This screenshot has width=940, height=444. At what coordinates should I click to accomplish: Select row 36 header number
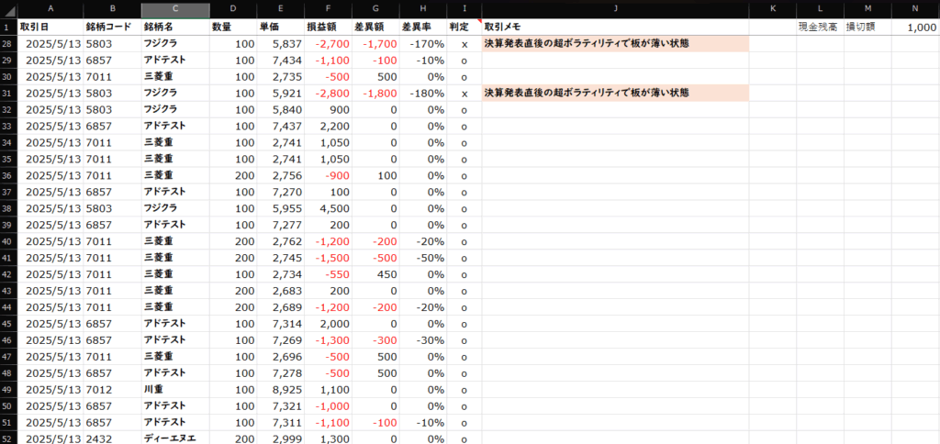(x=9, y=175)
